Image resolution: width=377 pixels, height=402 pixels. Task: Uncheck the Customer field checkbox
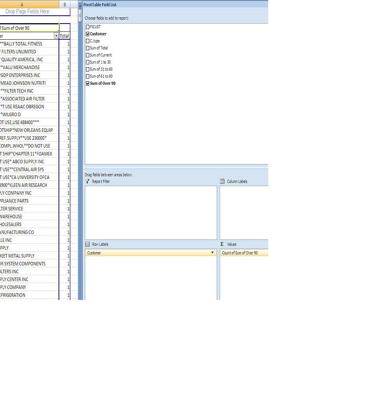tap(88, 34)
